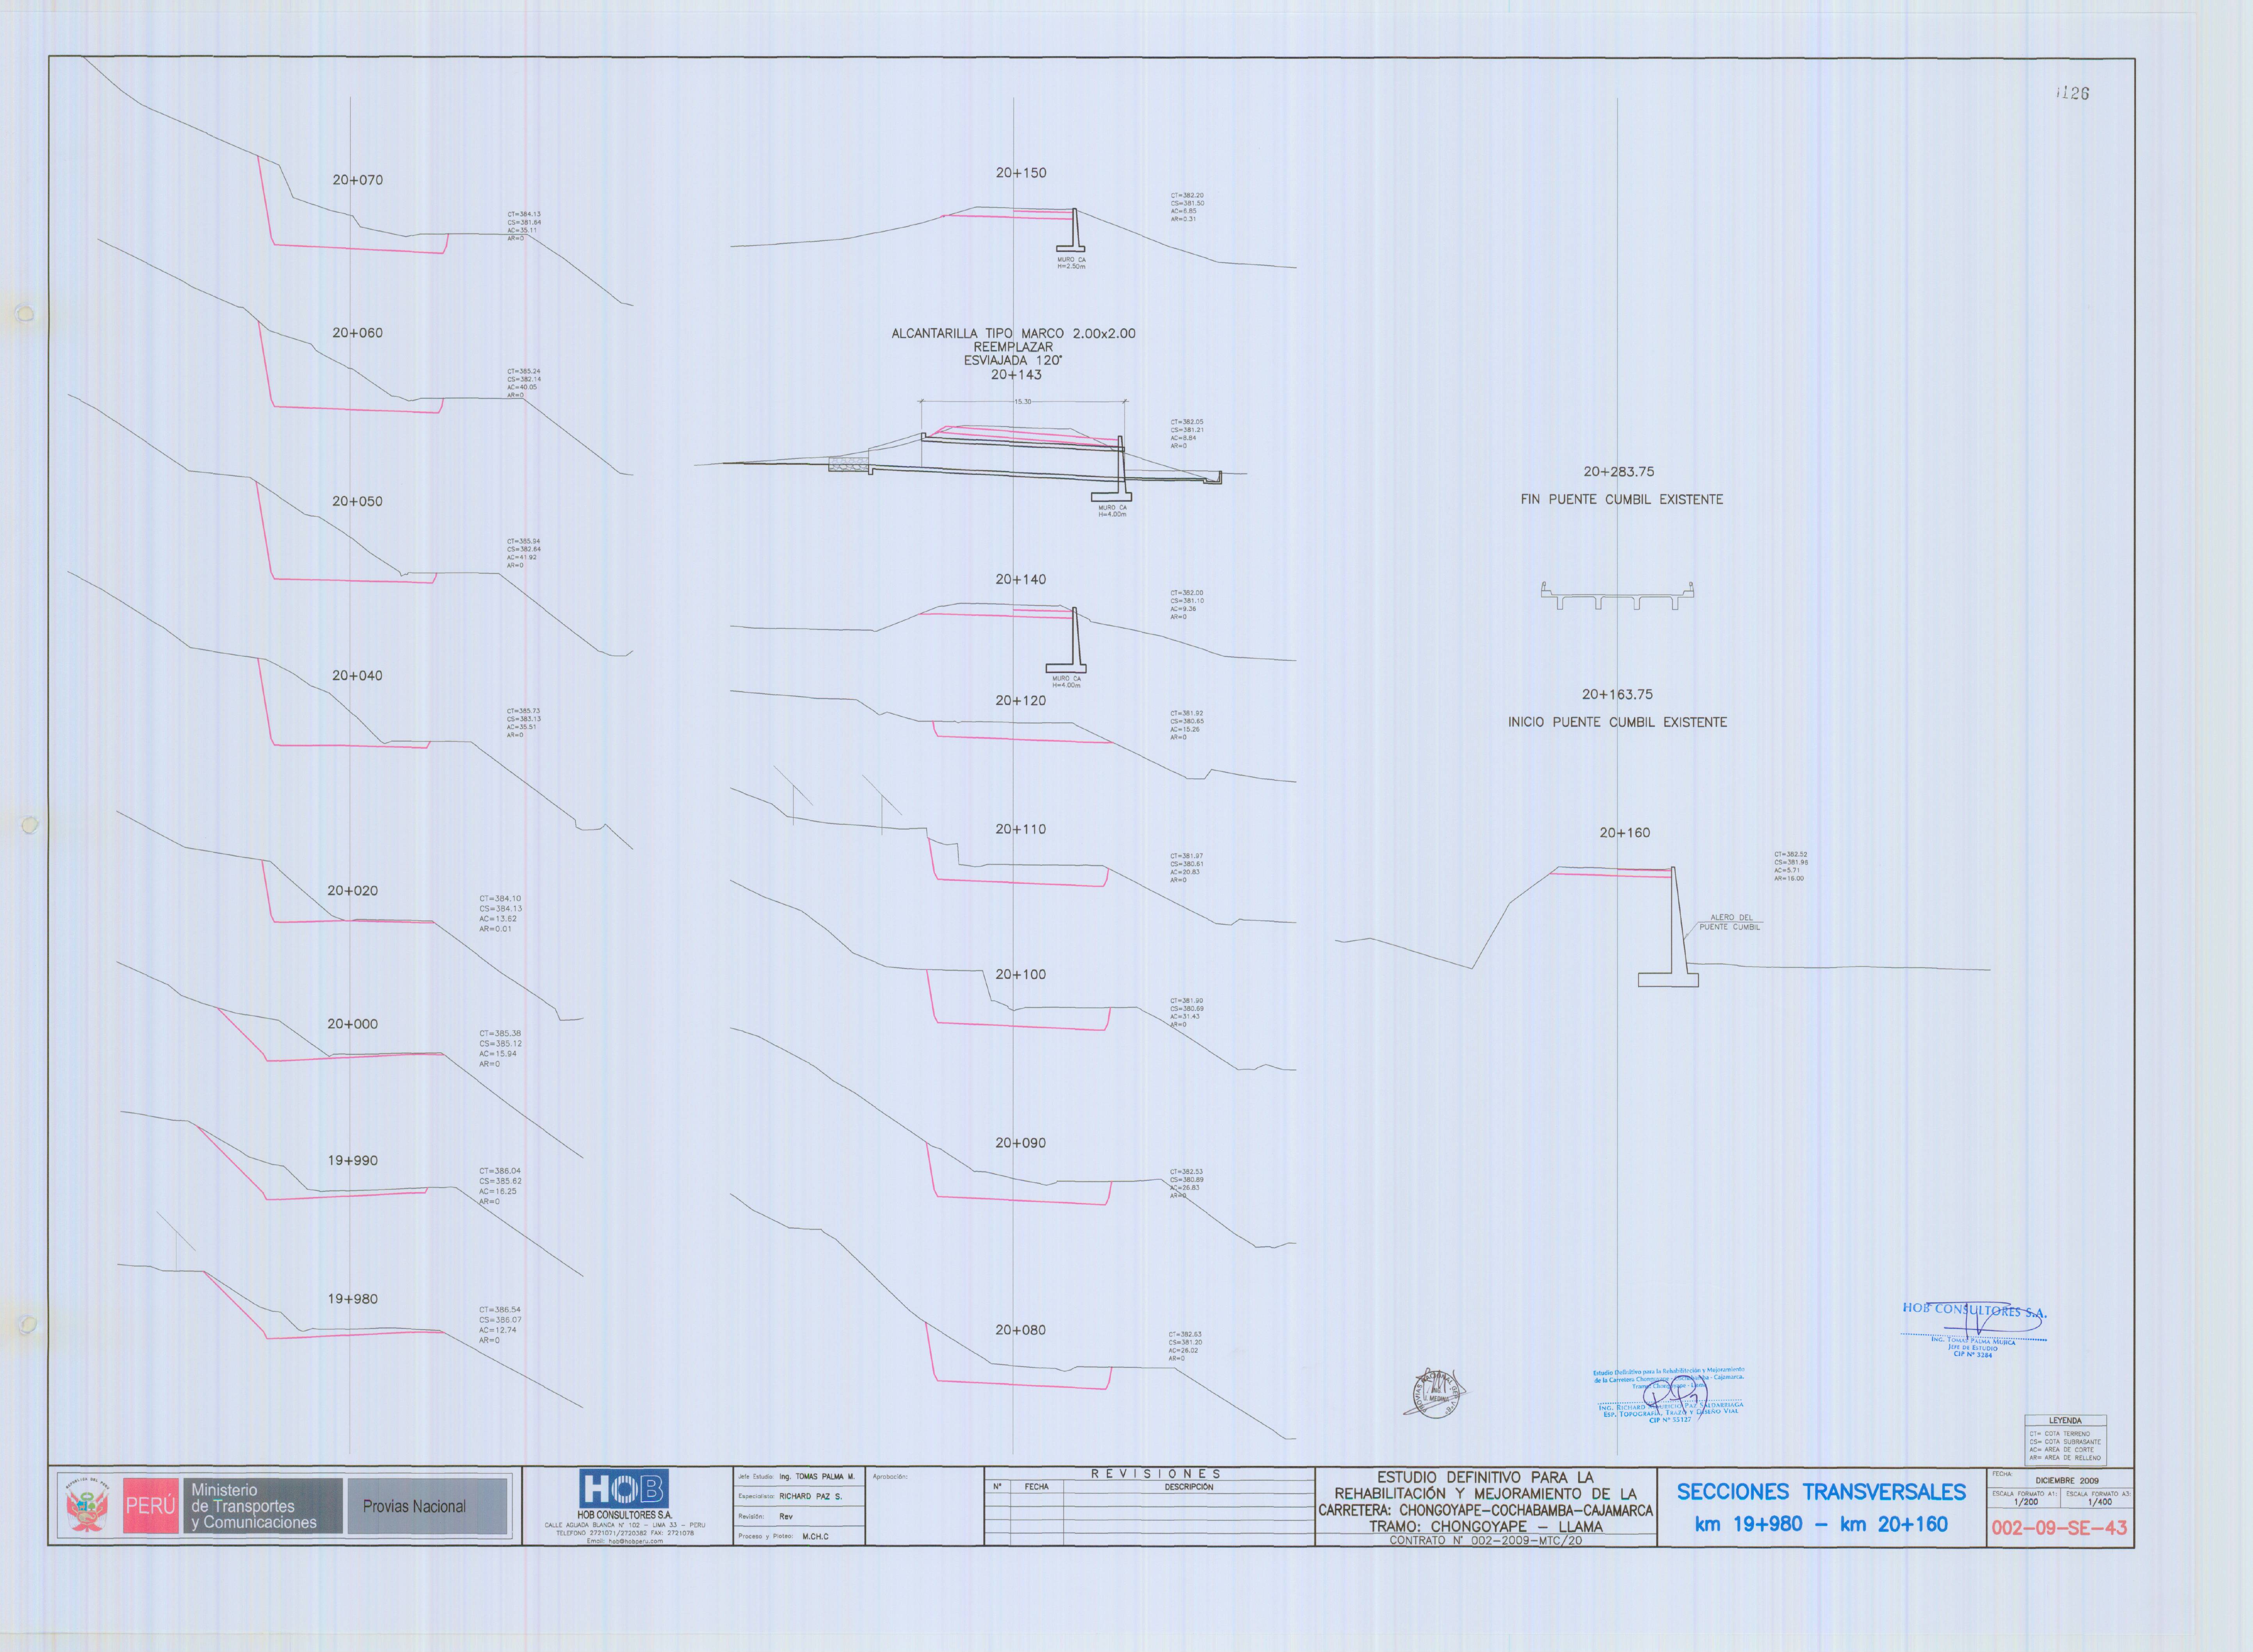This screenshot has height=1652, width=2253.
Task: Click "ALCANTARILLA TIPO MARCO 2.00x2.00" heading
Action: 1014,334
